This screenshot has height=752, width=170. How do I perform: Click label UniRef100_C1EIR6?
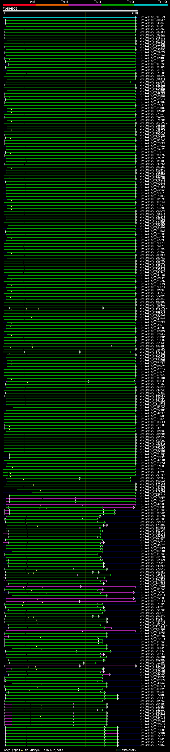coord(152,61)
